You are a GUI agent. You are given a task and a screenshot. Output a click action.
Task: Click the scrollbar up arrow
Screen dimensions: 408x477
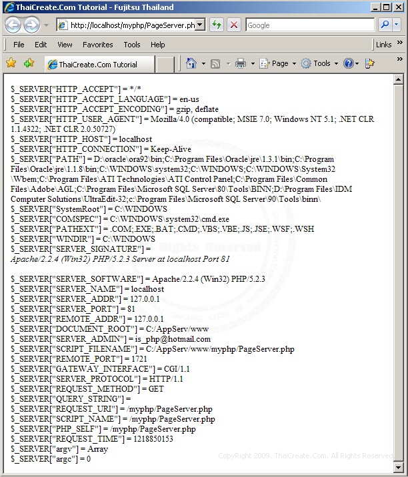coord(398,80)
